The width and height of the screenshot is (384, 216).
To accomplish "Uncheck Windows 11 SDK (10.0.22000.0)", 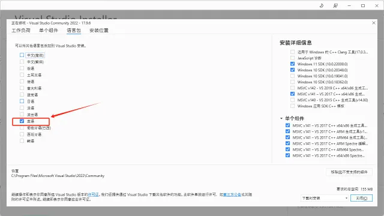I will tap(292, 64).
